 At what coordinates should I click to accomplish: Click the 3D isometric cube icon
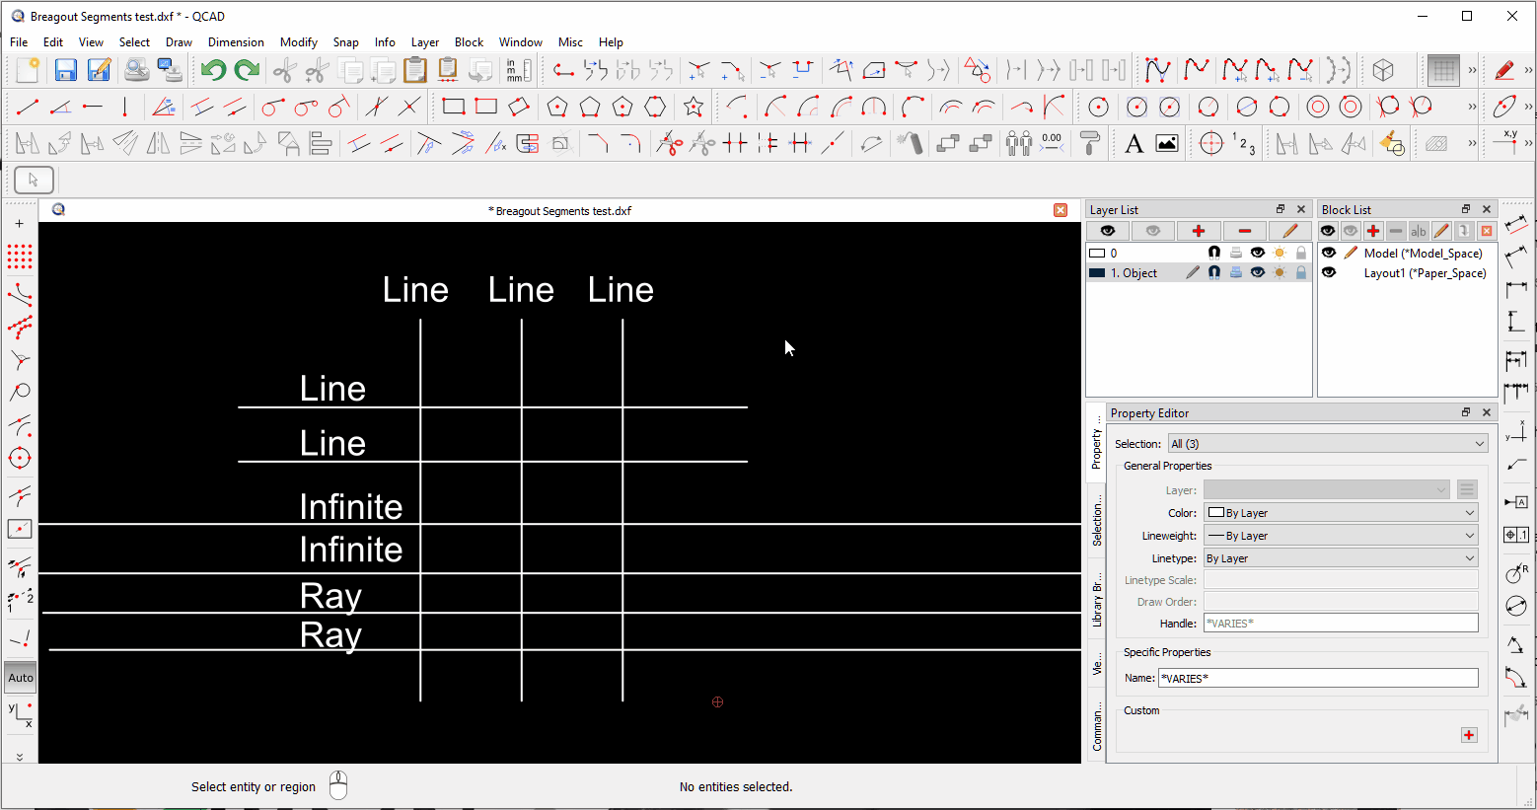(1383, 70)
